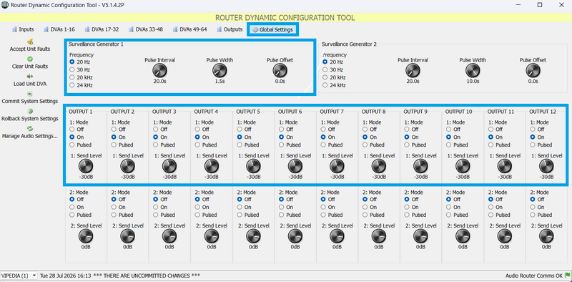Image resolution: width=572 pixels, height=282 pixels.
Task: Click the Load Unit DVA icon
Action: point(30,77)
